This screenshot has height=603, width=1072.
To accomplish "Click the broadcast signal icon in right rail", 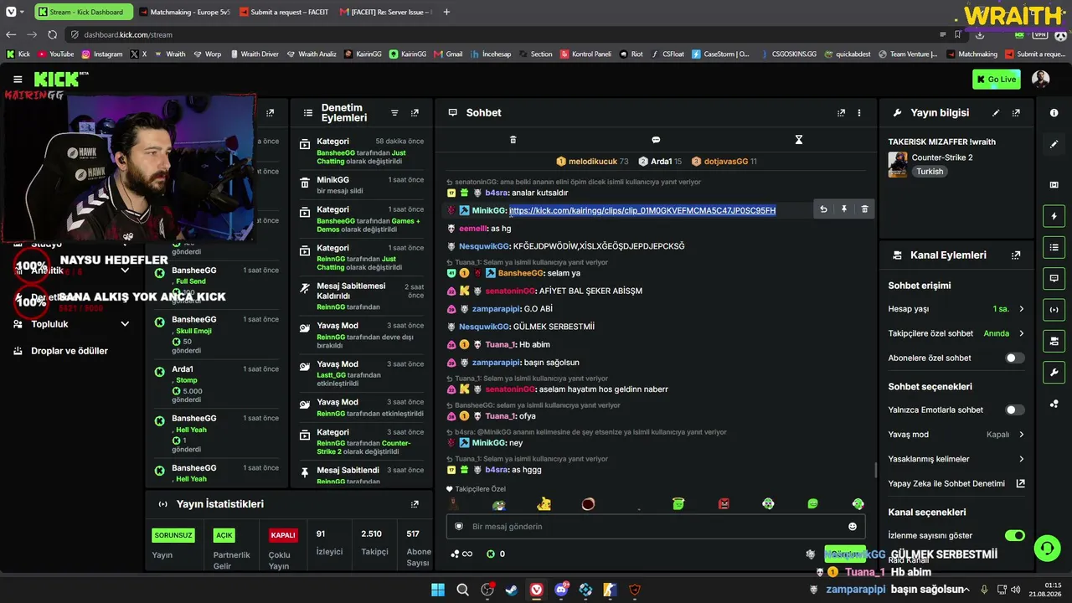I will [x=1054, y=309].
